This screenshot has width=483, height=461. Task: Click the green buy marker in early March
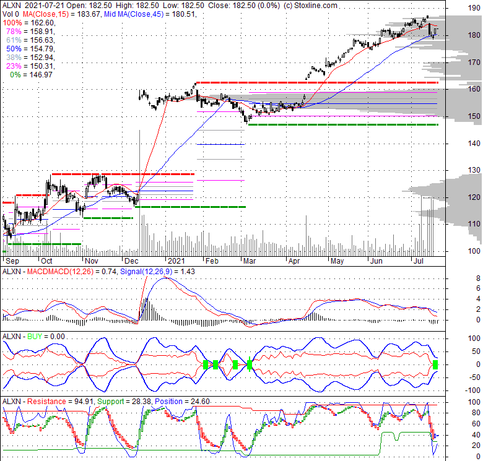[x=250, y=365]
